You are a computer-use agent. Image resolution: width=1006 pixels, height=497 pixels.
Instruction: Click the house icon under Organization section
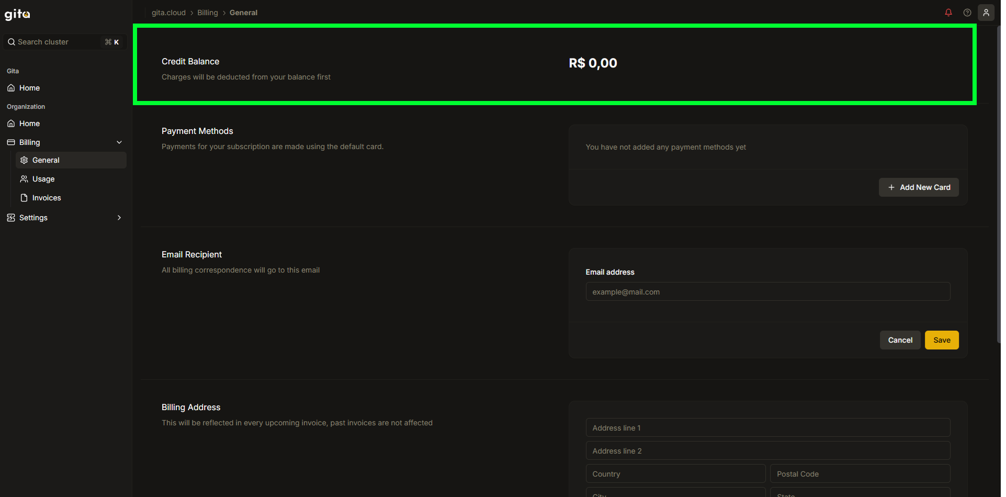(x=11, y=123)
